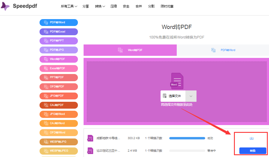Select CAJ转Word in the sidebar
The image size is (269, 157).
coord(59,123)
